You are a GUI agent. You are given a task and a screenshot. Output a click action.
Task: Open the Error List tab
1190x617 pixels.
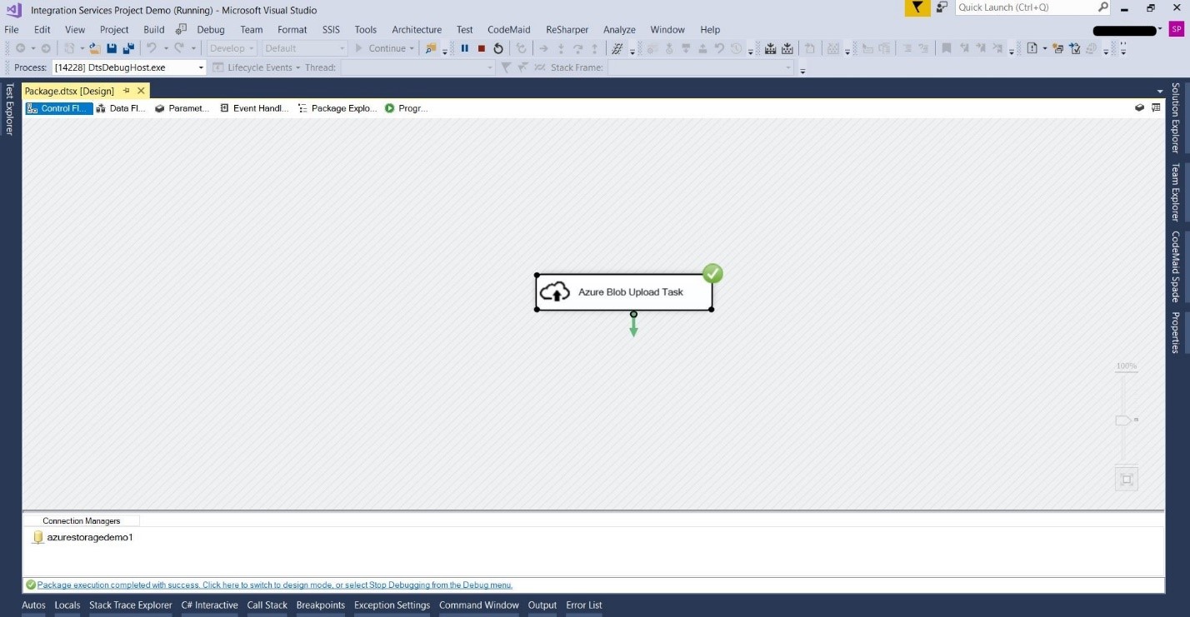click(x=584, y=605)
